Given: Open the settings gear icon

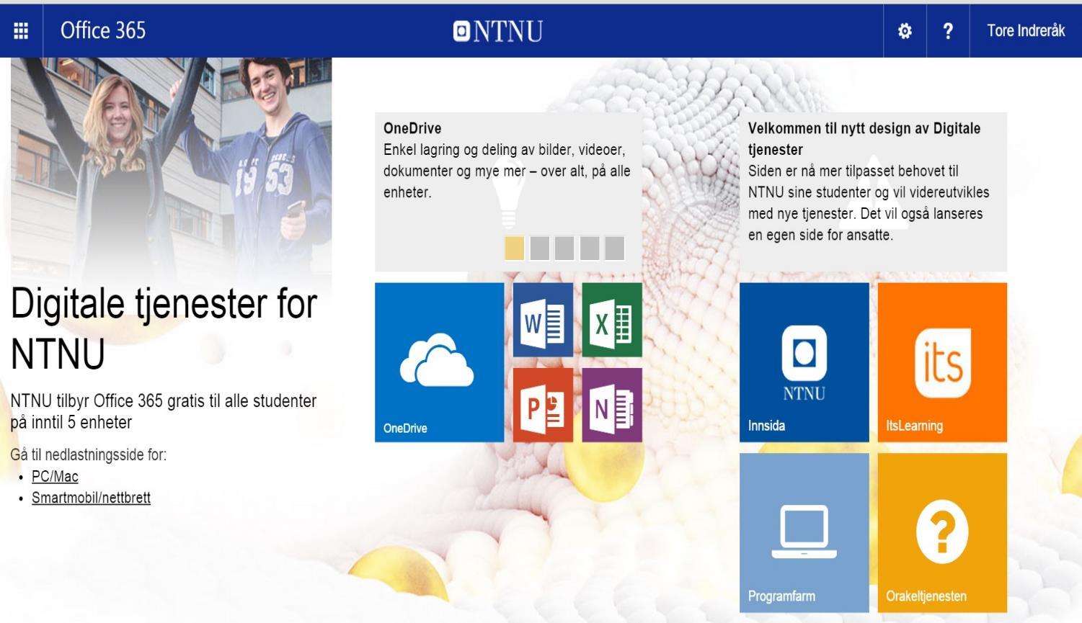Looking at the screenshot, I should pyautogui.click(x=905, y=31).
